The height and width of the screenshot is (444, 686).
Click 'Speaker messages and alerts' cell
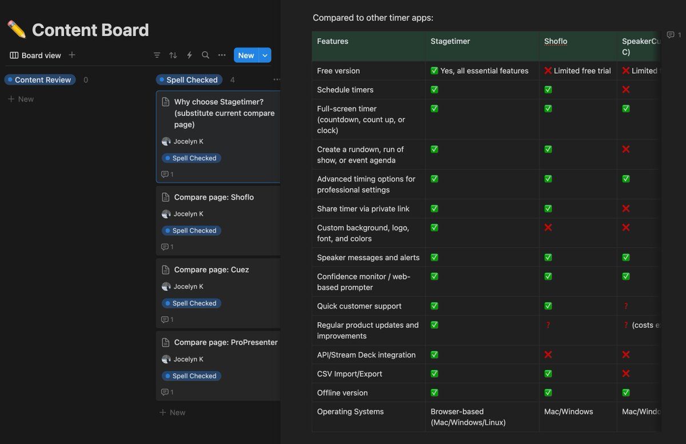(x=368, y=257)
